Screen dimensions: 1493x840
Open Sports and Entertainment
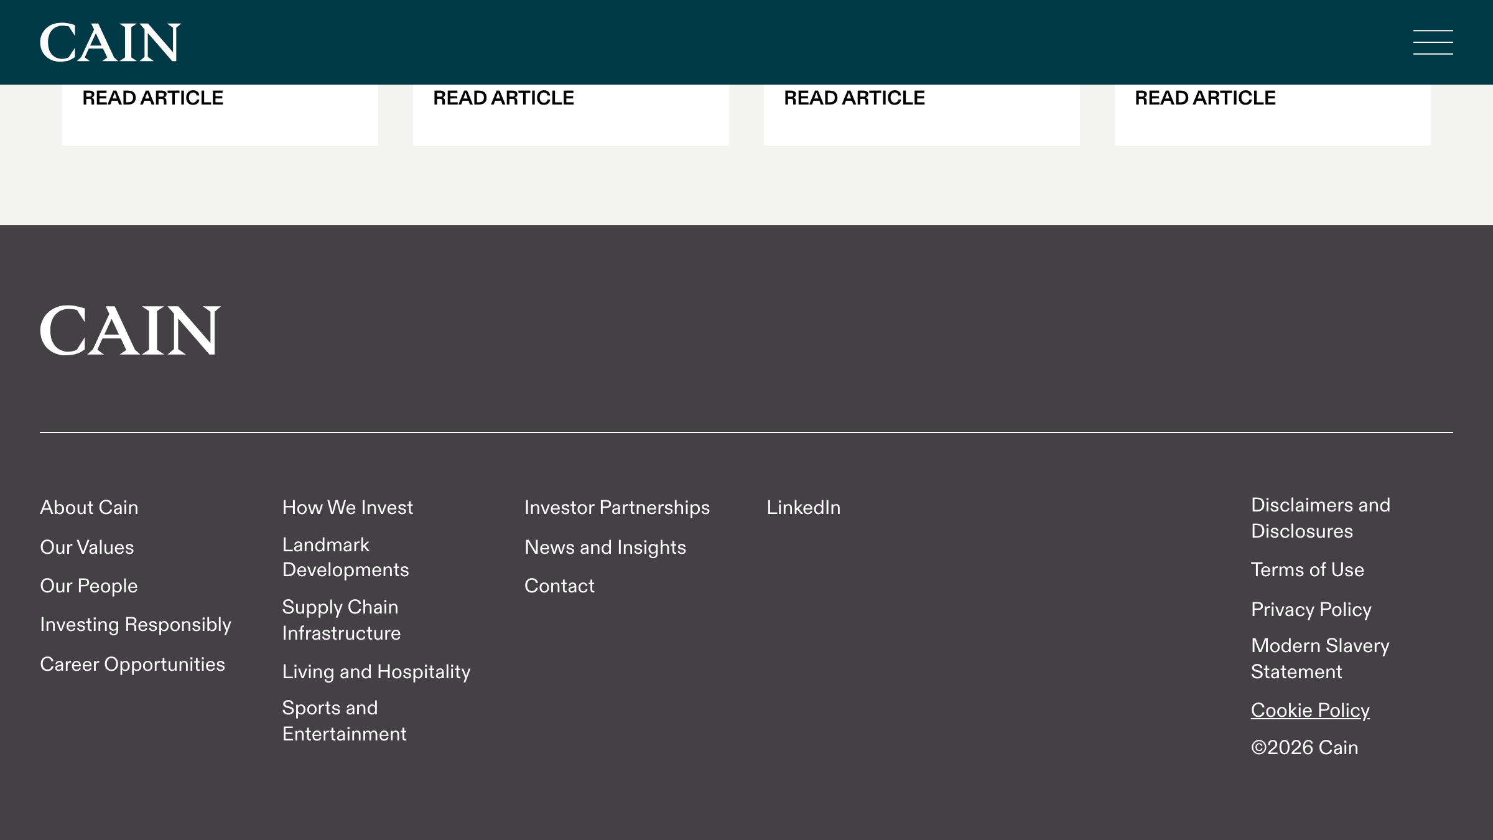(x=345, y=721)
